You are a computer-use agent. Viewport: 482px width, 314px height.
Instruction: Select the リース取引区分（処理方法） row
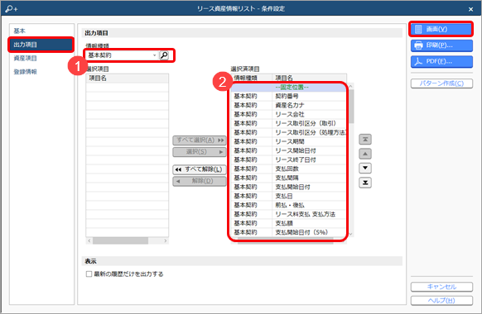click(288, 132)
